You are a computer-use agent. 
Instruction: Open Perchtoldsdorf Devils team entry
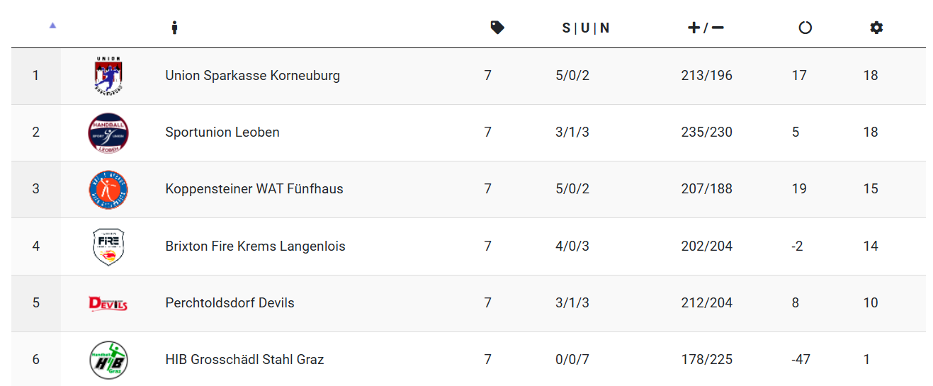coord(230,302)
